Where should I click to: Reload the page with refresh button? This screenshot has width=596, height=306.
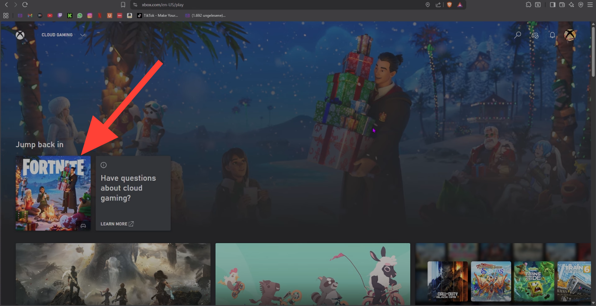pos(25,5)
